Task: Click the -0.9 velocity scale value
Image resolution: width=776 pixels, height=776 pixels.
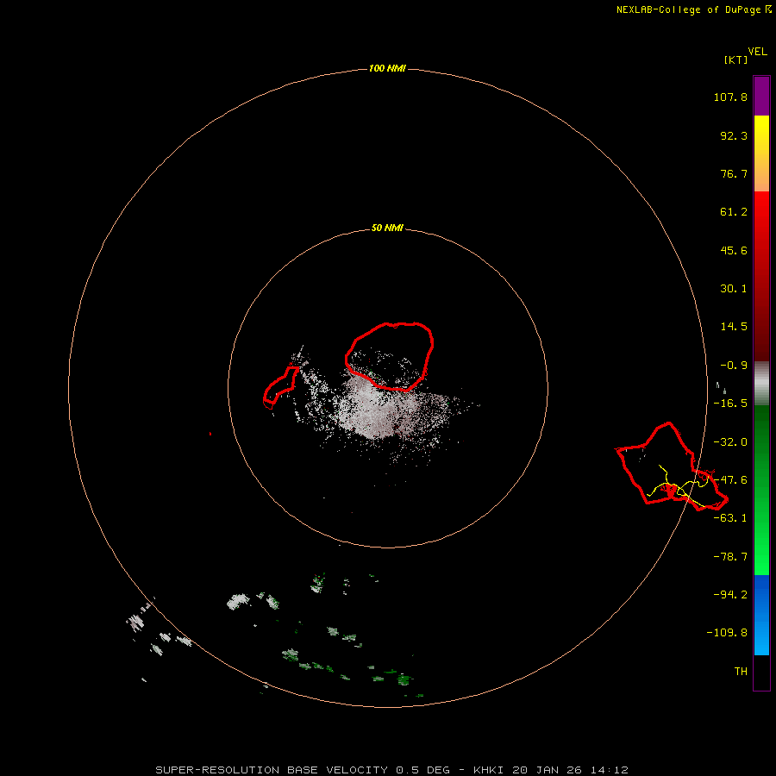Action: coord(734,366)
